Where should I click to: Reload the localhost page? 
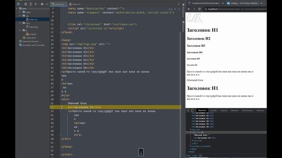coord(199,9)
